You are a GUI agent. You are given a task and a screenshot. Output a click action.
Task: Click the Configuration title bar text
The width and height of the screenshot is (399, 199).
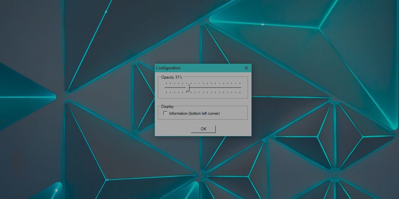(168, 68)
